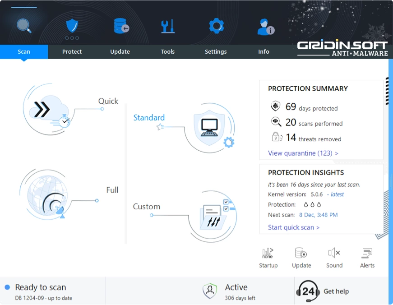The height and width of the screenshot is (305, 393).
Task: Open Custom scan via folder sliders icon
Action: (x=213, y=216)
